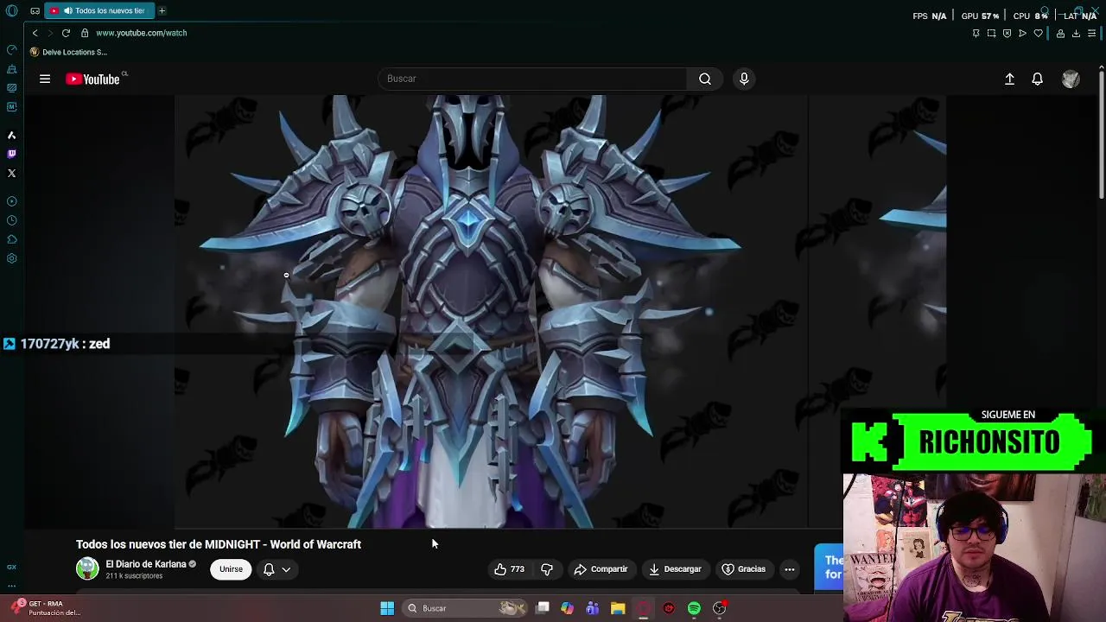This screenshot has height=622, width=1106.
Task: Start voice search with the microphone
Action: [x=744, y=79]
